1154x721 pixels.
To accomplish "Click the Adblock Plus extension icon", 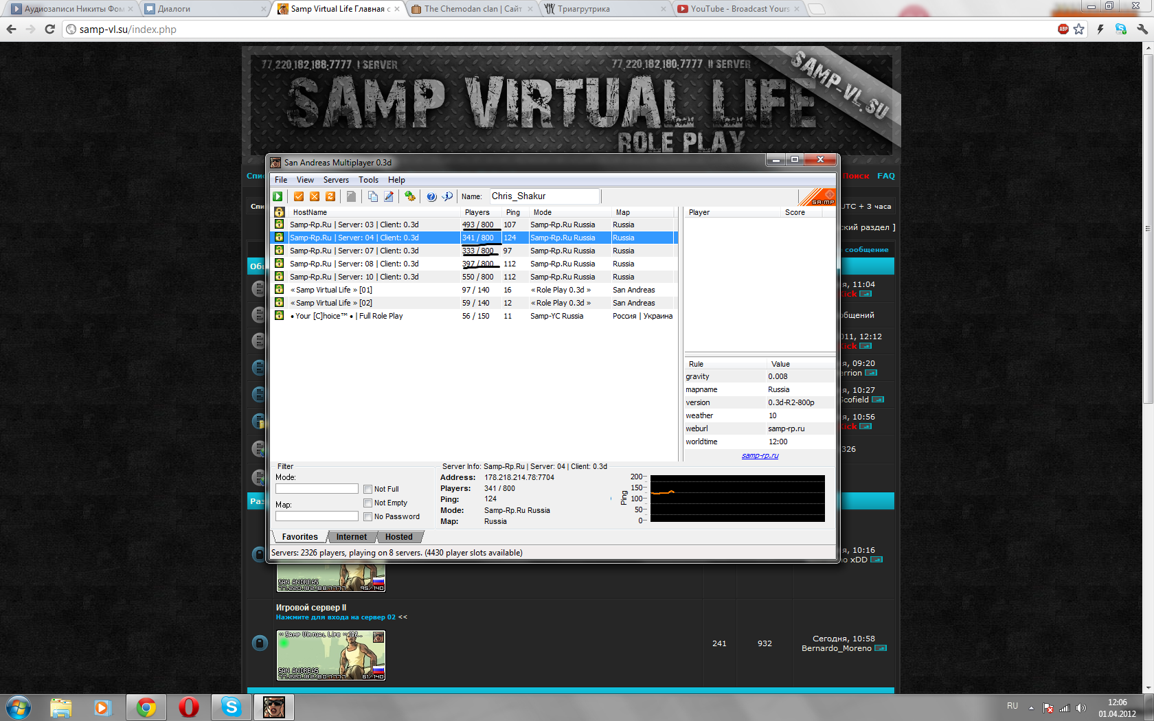I will (x=1063, y=29).
